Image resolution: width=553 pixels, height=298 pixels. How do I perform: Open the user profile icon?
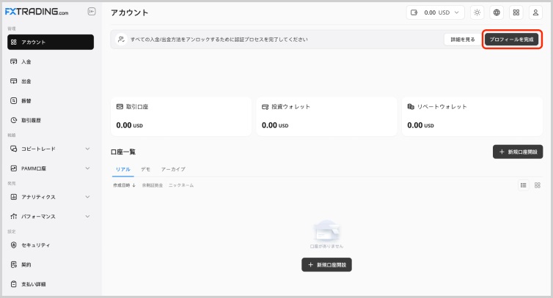pyautogui.click(x=535, y=12)
